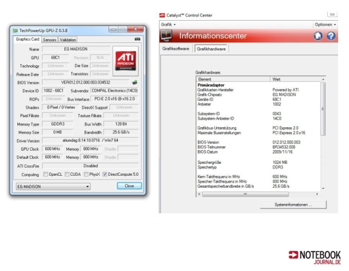Select the Subsystem-Anbieter-ID row
Screen dimensions: 349x271
[x=258, y=119]
